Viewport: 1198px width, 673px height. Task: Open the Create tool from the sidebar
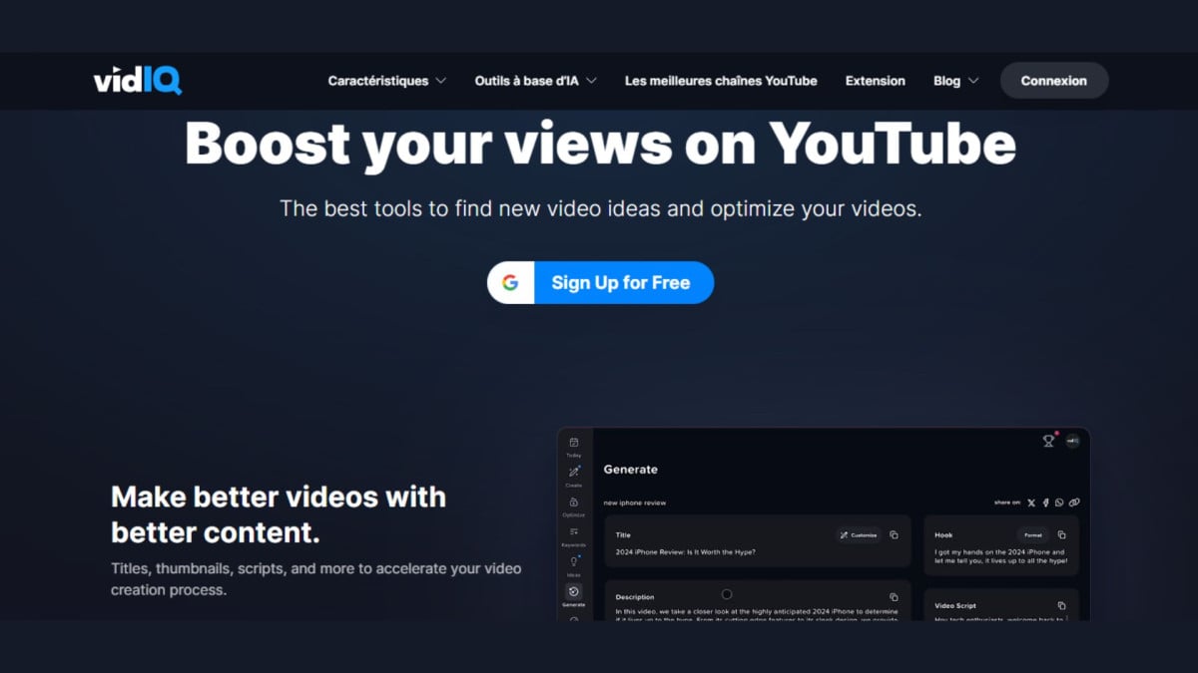(573, 471)
